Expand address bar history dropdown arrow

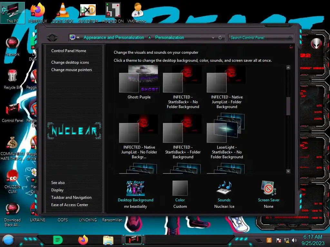[213, 37]
